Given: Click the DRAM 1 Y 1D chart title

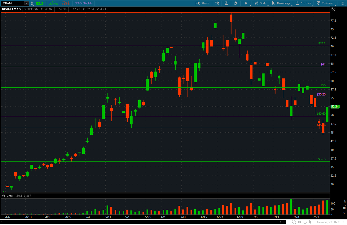Looking at the screenshot, I should (x=12, y=9).
